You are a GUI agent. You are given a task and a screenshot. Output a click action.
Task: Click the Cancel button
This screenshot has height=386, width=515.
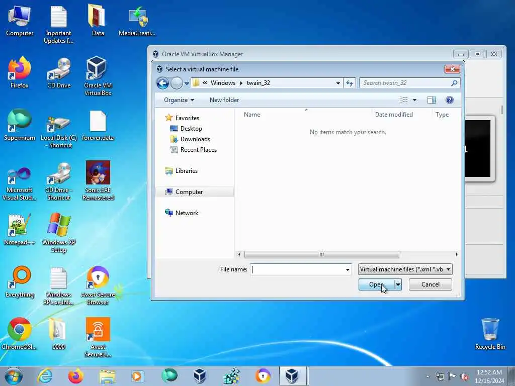(431, 284)
